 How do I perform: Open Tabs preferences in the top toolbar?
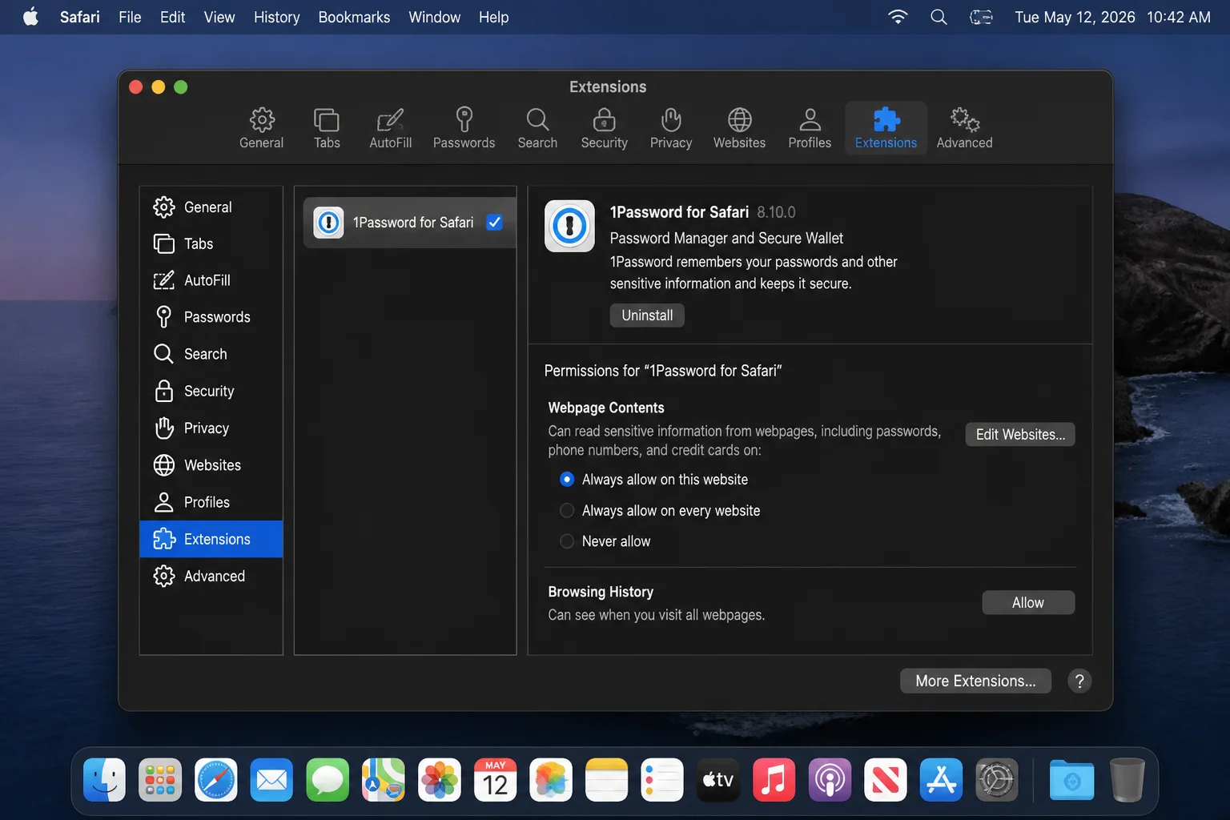[327, 128]
